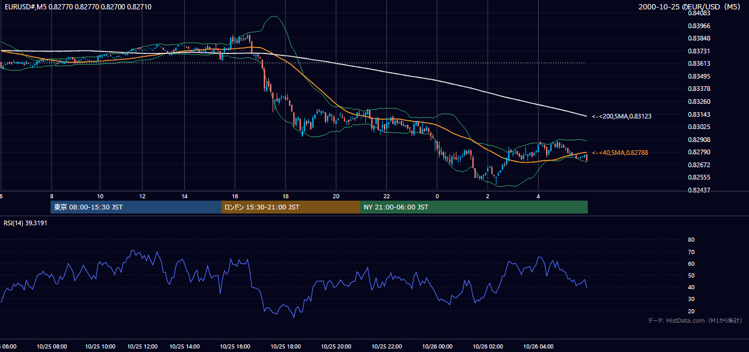Click the 10/26 02:00 time axis label
Viewport: 749px width, 352px height.
[488, 347]
